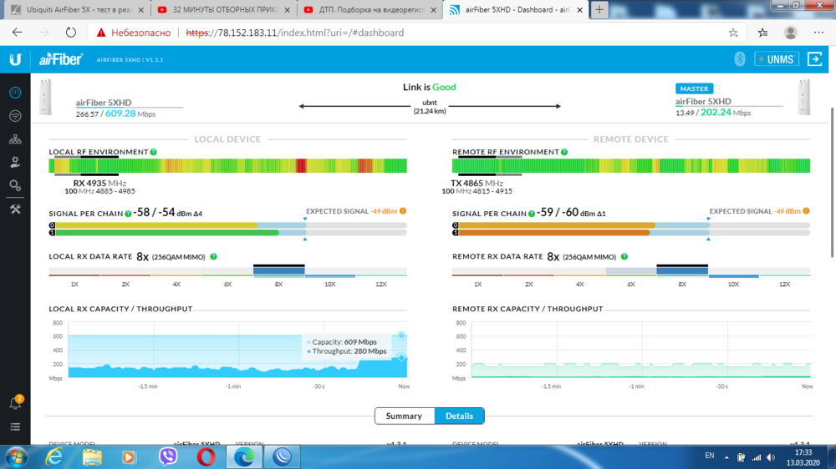Click the UNMS status button
Viewport: 836px width, 469px height.
click(x=777, y=59)
